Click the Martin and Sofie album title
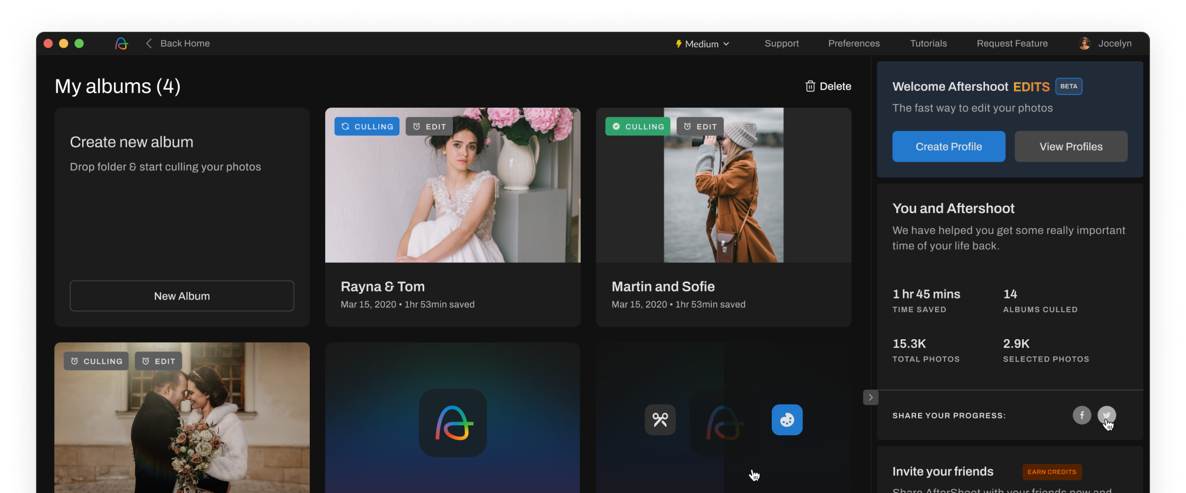 [x=663, y=287]
